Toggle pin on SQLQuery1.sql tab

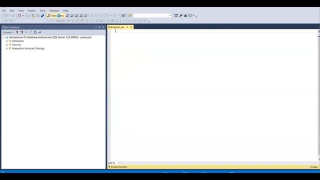(127, 27)
